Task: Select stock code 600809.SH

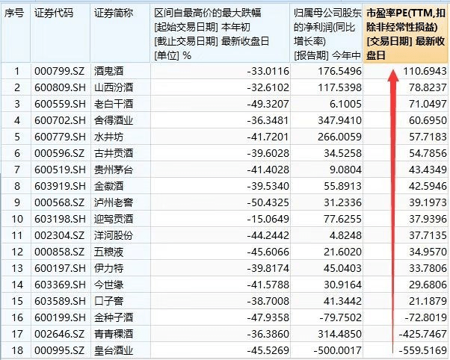Action: click(x=58, y=87)
